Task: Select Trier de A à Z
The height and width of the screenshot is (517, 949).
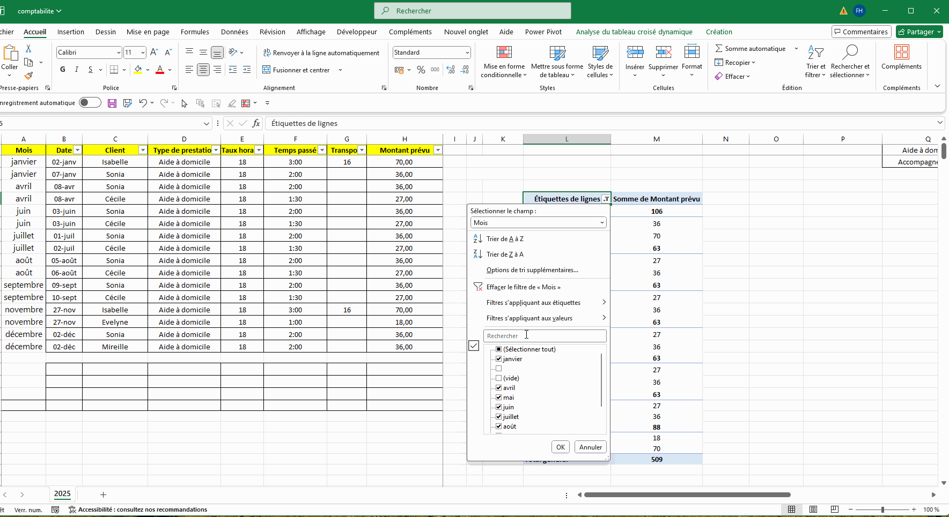Action: pyautogui.click(x=504, y=239)
